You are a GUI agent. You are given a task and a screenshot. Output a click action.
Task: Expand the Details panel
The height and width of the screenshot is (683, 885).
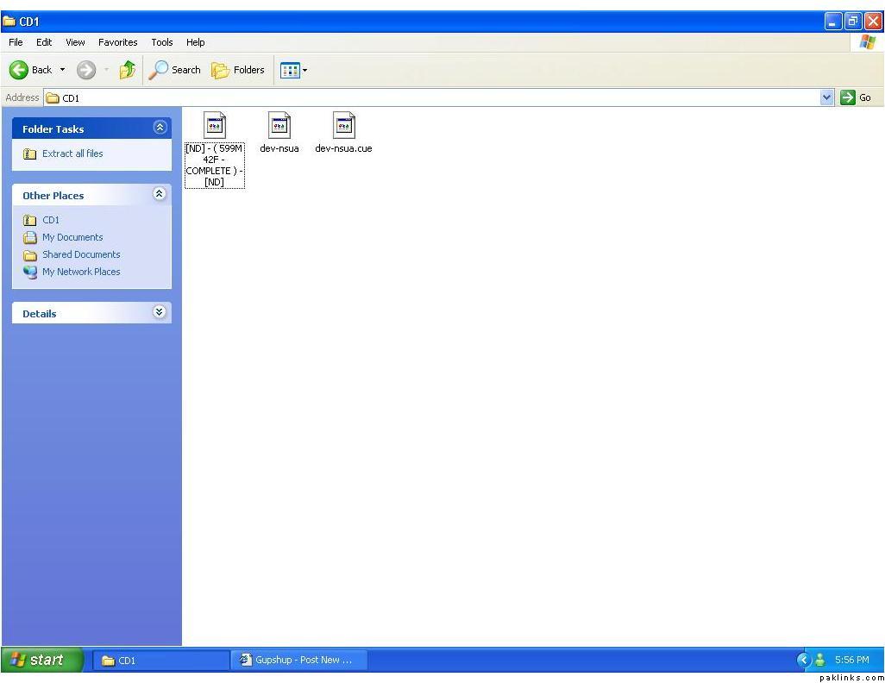[x=160, y=312]
